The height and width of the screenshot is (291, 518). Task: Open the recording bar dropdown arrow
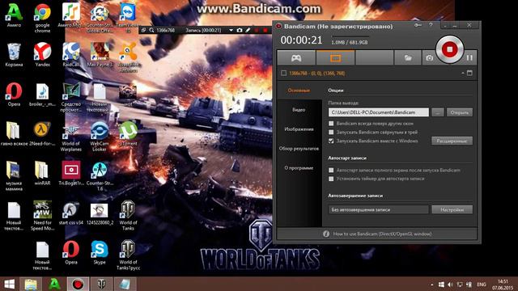click(231, 30)
